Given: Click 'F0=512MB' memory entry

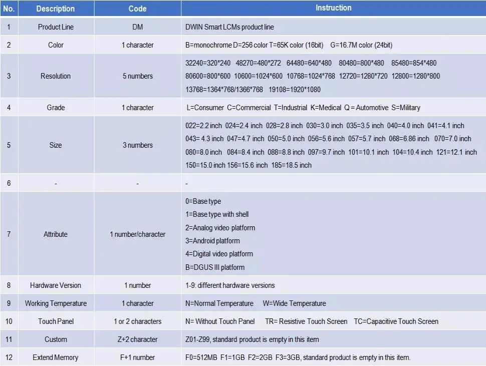Looking at the screenshot, I should coord(201,357).
